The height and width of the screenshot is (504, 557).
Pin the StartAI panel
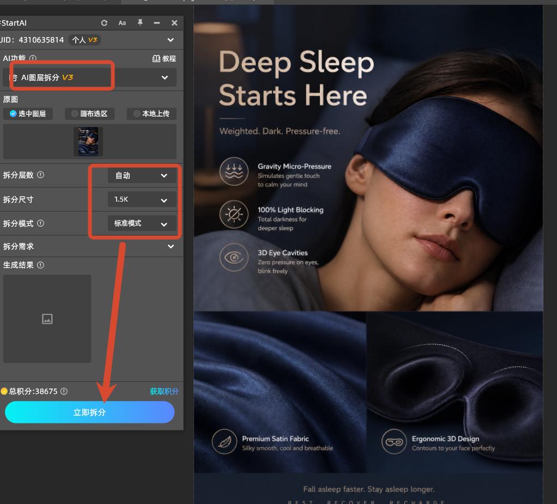[x=140, y=23]
